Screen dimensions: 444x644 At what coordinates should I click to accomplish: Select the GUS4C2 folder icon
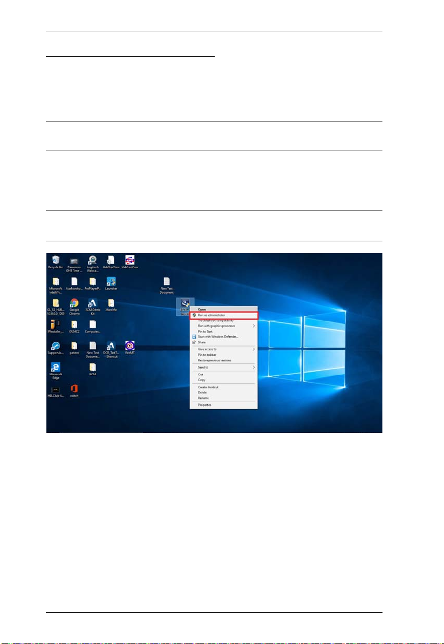[x=74, y=327]
